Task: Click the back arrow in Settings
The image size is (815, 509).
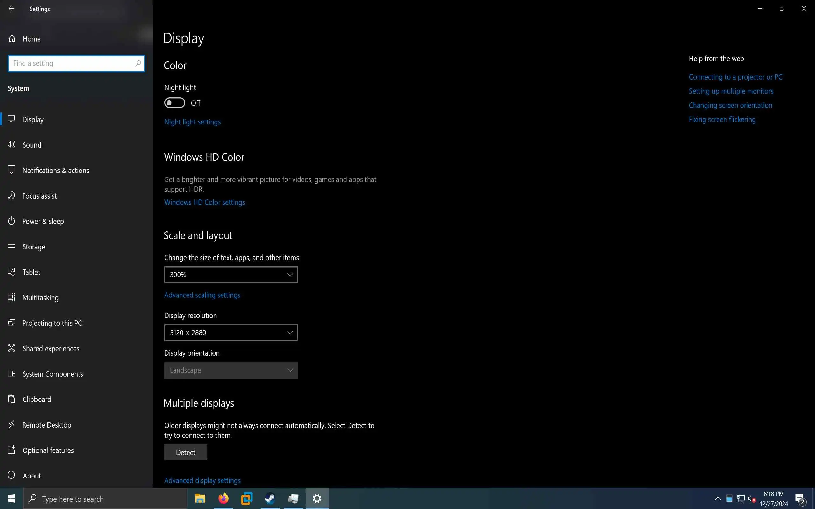Action: [11, 9]
